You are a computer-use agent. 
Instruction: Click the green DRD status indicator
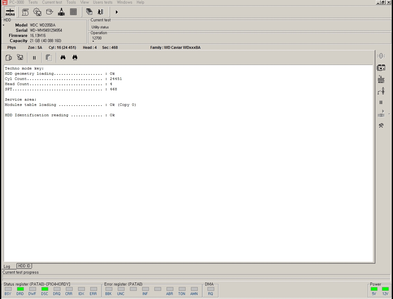[x=20, y=289]
